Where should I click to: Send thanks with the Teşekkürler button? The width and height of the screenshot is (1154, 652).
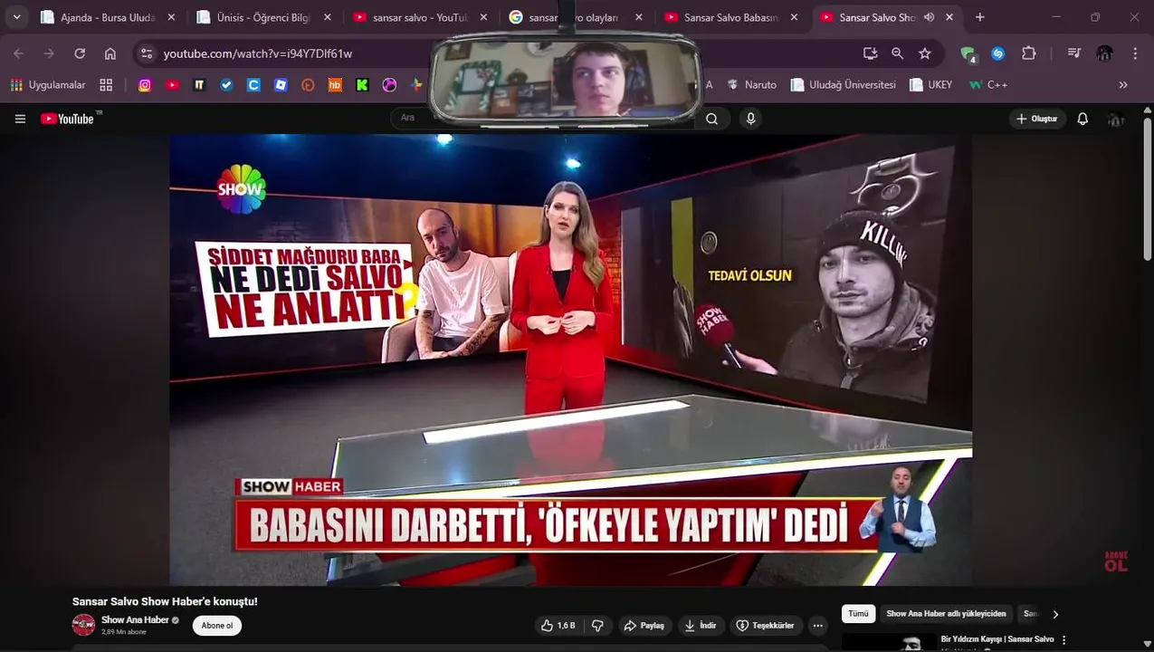[766, 626]
